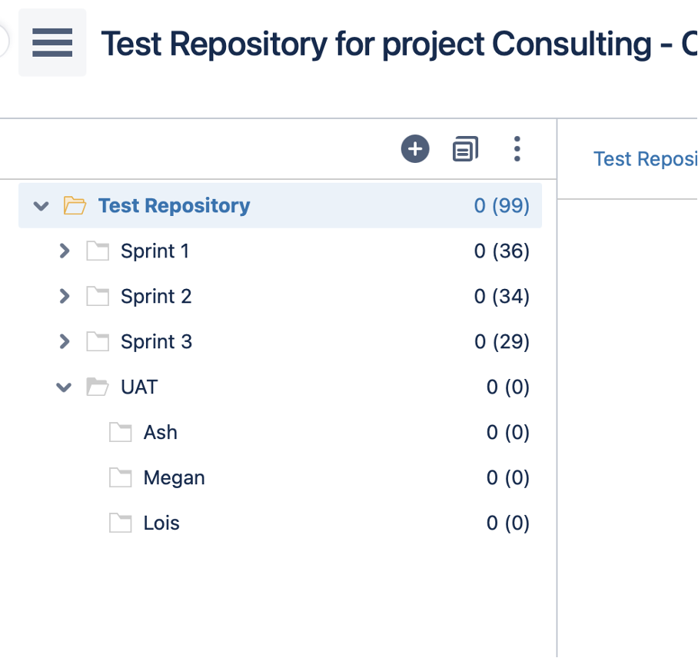Click the Megan folder icon
698x658 pixels.
[120, 478]
